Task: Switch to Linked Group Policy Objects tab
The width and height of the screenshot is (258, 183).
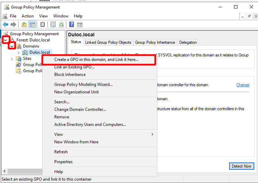Action: tap(108, 42)
